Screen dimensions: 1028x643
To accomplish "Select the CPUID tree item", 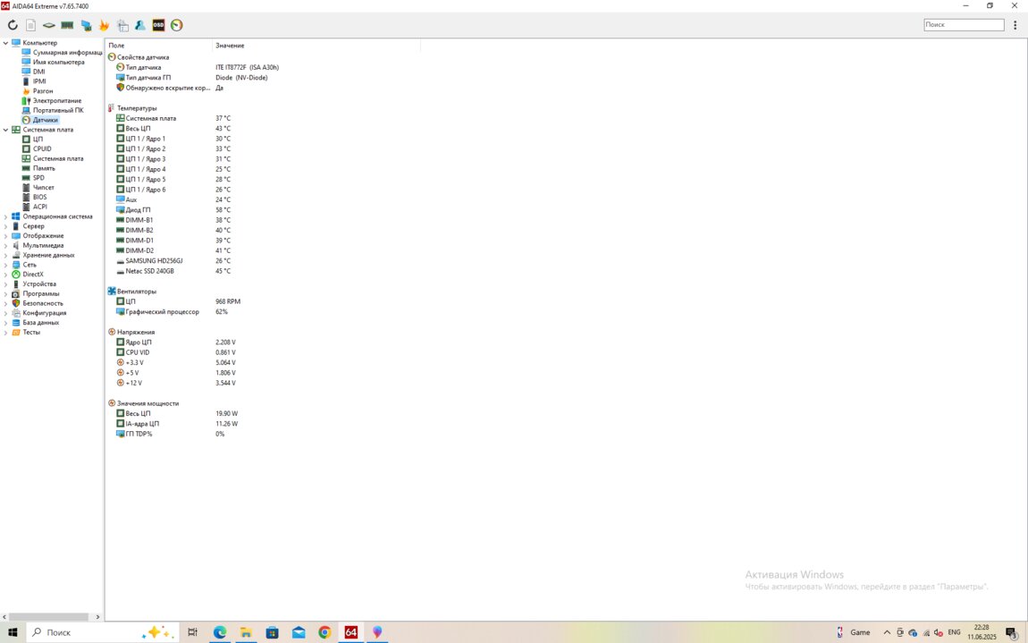I will [42, 148].
